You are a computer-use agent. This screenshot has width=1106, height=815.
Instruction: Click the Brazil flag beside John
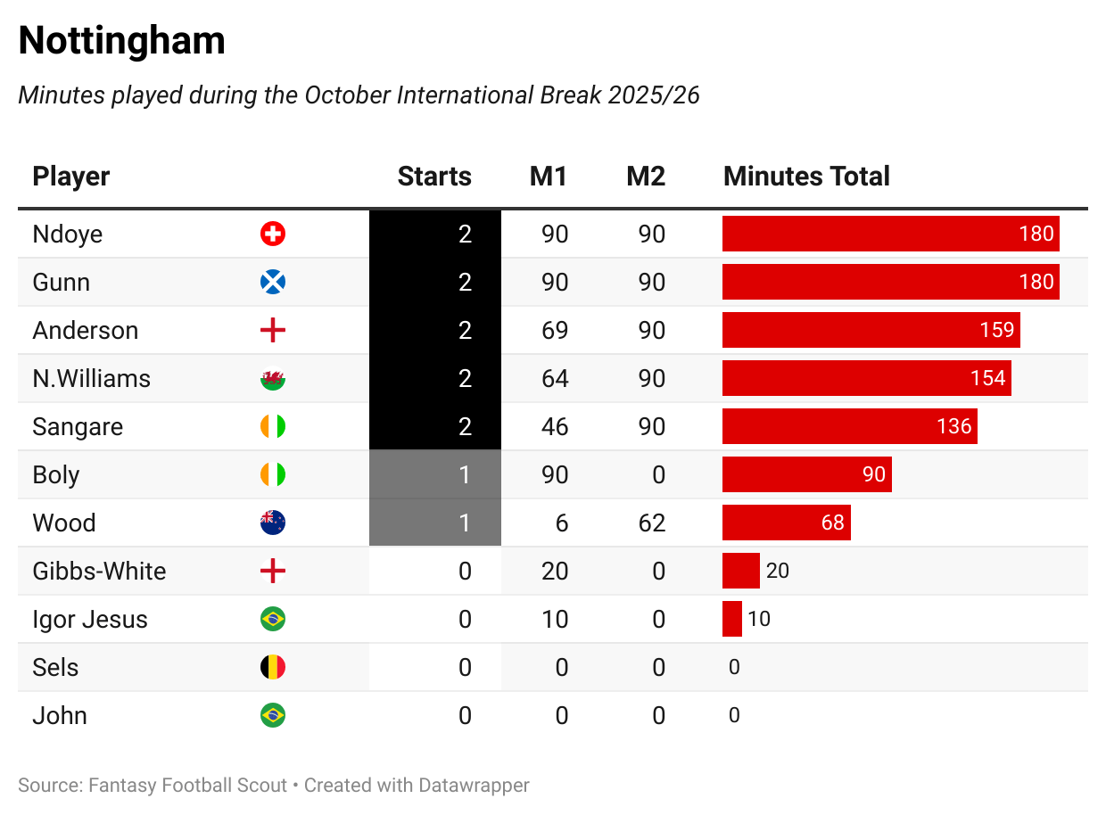(x=272, y=716)
